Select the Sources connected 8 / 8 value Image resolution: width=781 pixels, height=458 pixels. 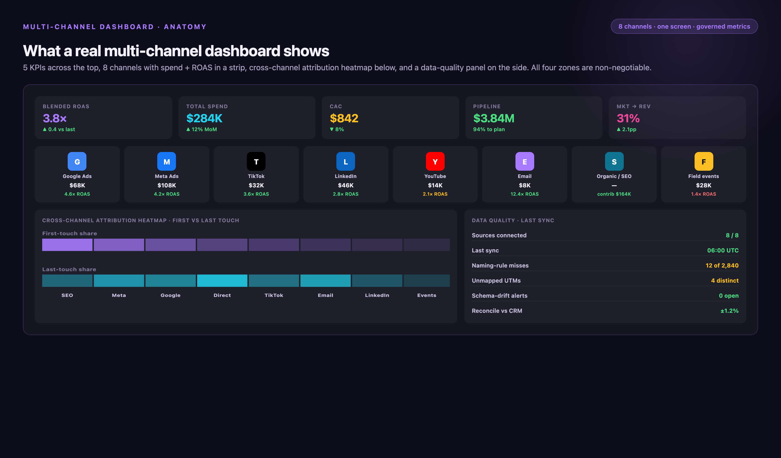(x=732, y=235)
